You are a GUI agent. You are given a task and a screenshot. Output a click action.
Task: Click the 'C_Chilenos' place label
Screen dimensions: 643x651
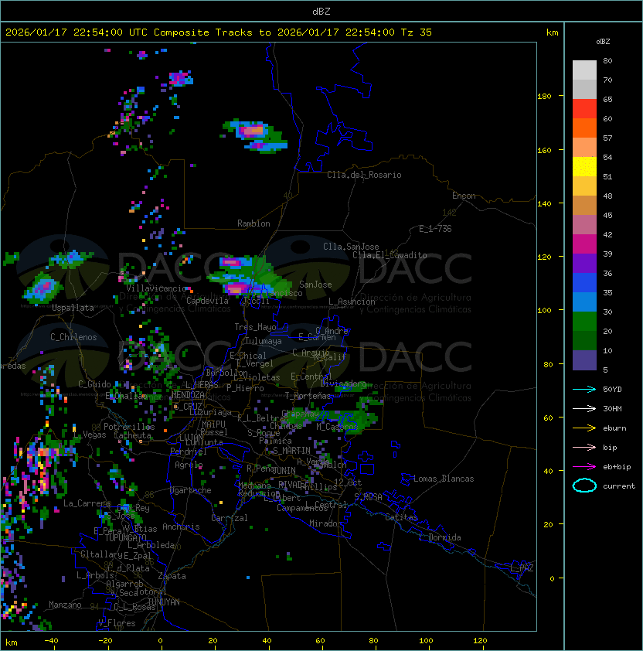(73, 337)
